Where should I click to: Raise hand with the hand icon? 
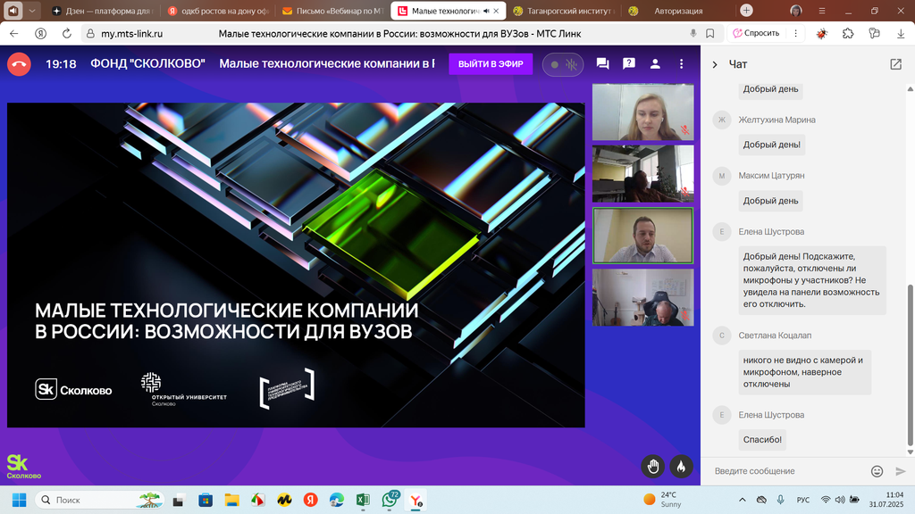click(653, 466)
